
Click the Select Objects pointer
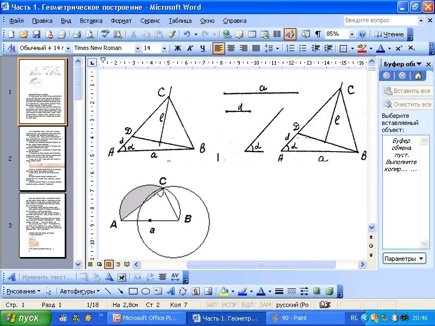coord(49,291)
